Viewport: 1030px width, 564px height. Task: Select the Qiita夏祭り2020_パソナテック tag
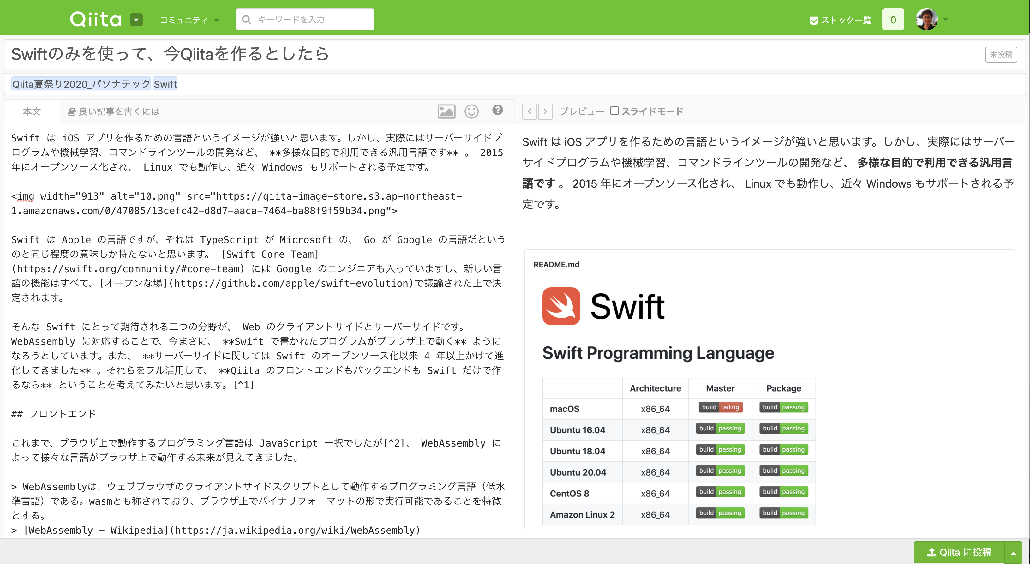click(81, 84)
